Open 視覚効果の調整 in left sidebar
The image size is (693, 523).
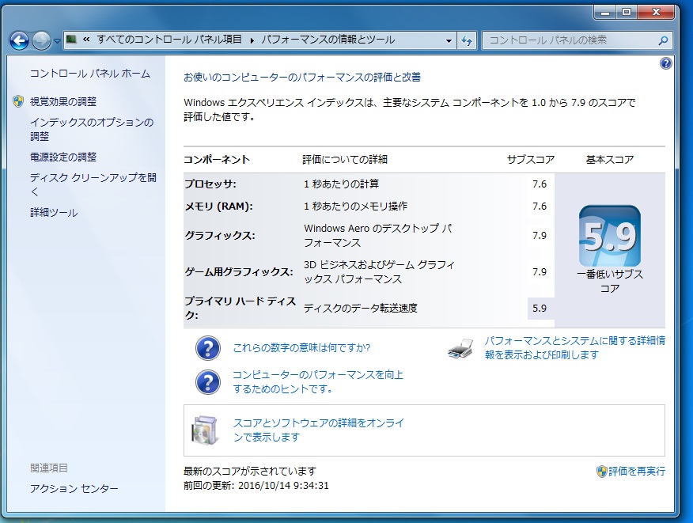click(63, 101)
